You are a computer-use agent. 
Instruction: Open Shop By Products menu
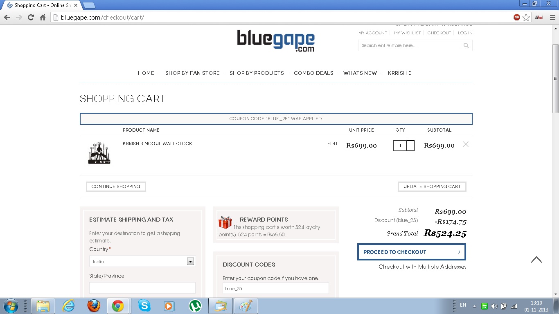pyautogui.click(x=257, y=73)
